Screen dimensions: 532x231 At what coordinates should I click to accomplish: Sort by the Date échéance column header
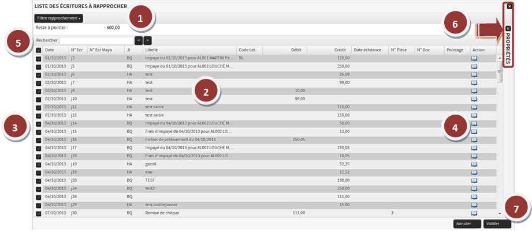click(370, 50)
